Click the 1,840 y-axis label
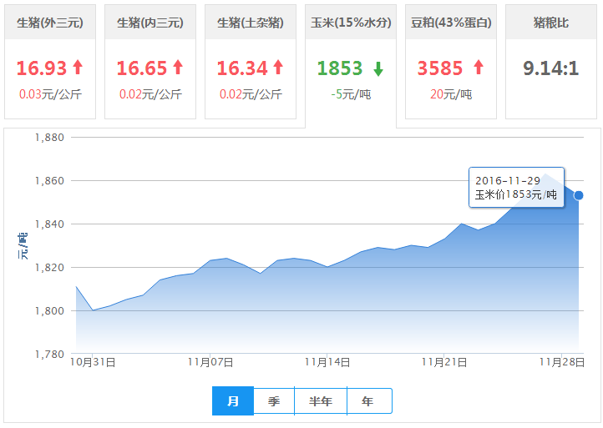The image size is (603, 428). coord(49,224)
